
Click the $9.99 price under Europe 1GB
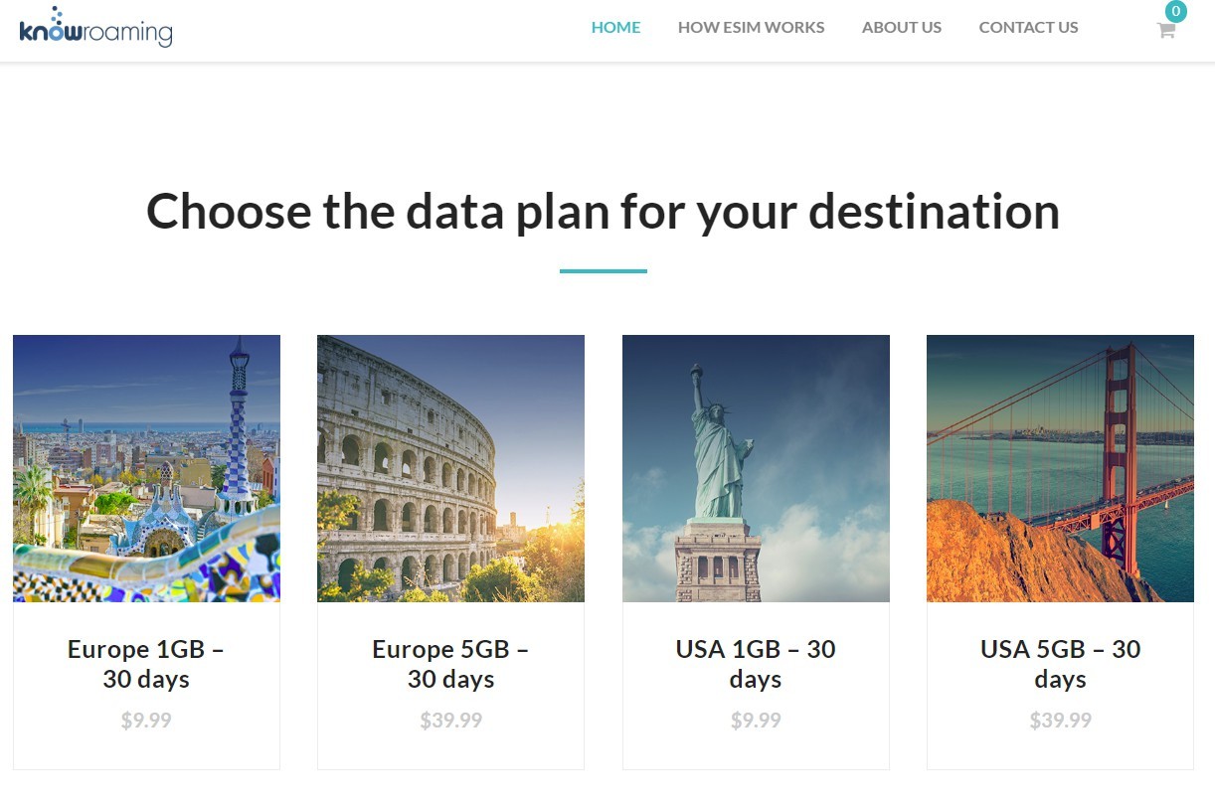coord(146,721)
